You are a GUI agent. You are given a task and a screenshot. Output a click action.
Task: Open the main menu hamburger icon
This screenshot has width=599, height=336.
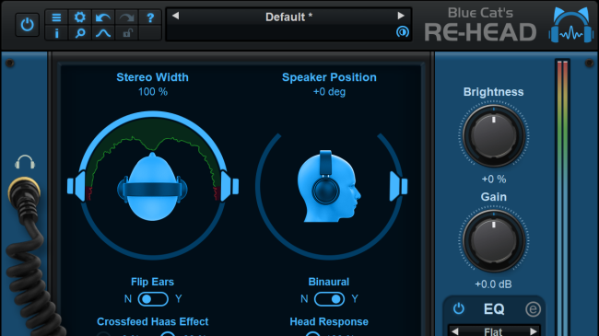(56, 17)
